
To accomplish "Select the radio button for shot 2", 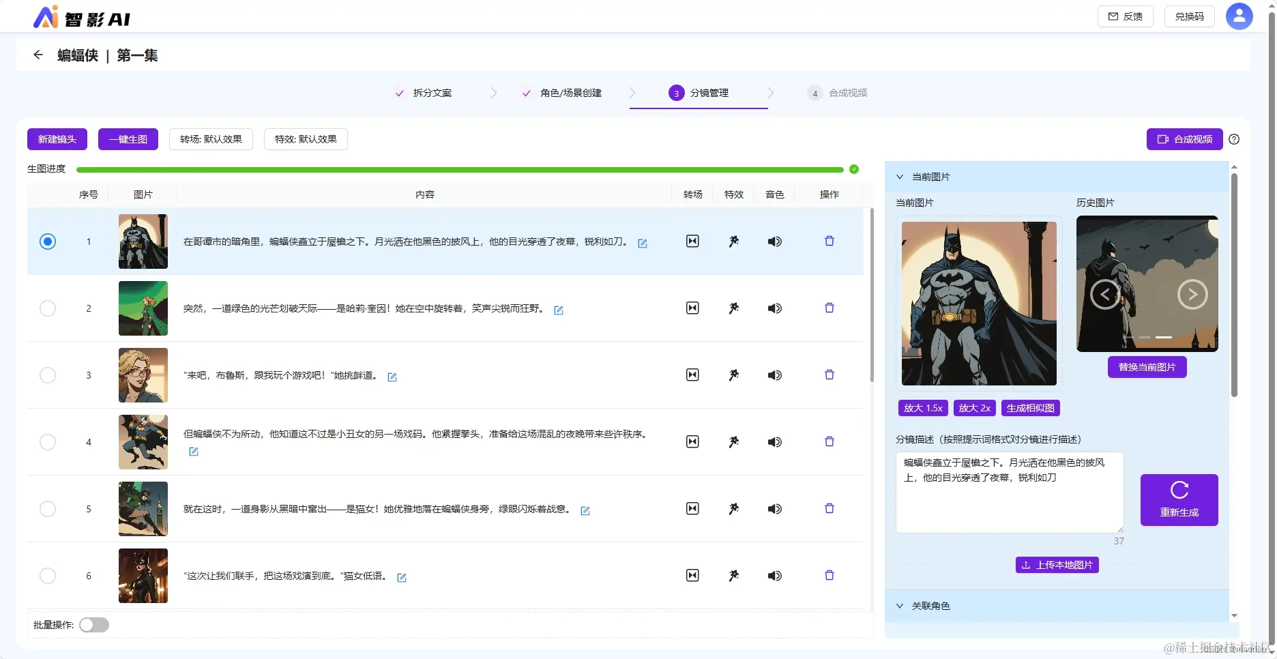I will click(48, 308).
